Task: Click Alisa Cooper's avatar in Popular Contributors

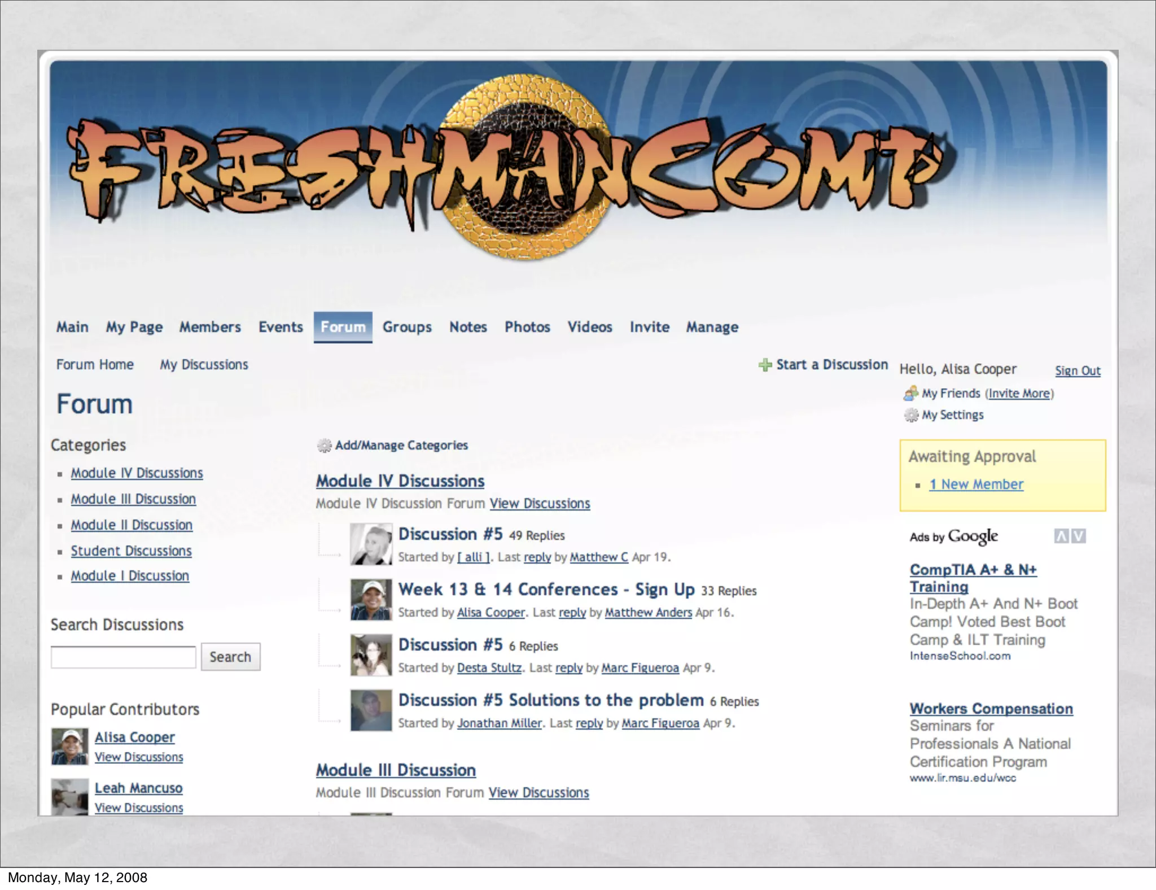Action: 69,746
